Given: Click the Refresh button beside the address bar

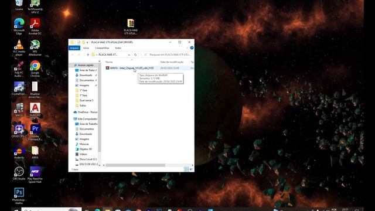Looking at the screenshot, I should point(135,55).
